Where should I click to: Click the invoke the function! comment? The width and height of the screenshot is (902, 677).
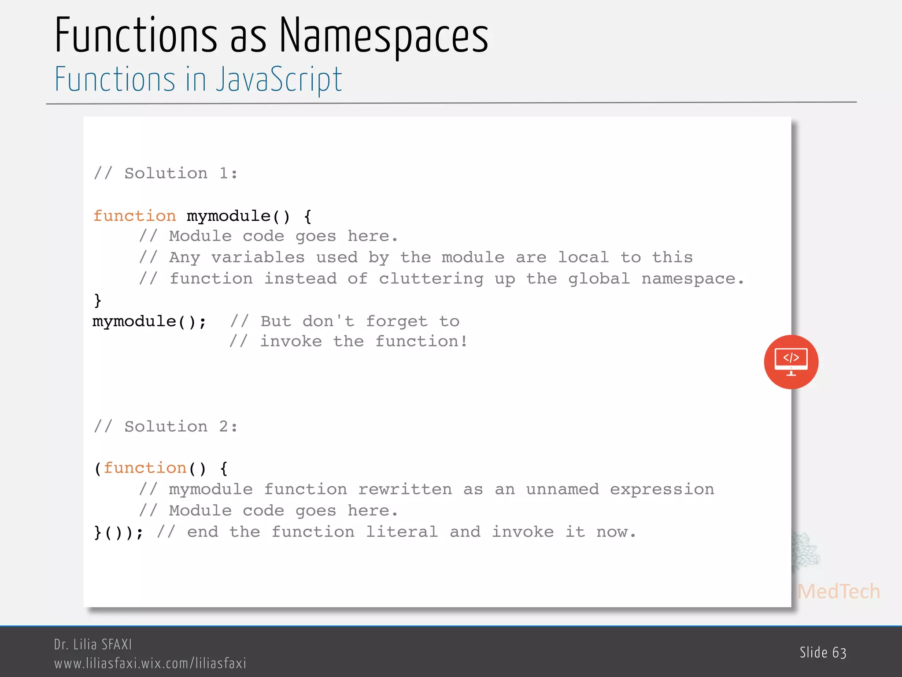(x=348, y=341)
